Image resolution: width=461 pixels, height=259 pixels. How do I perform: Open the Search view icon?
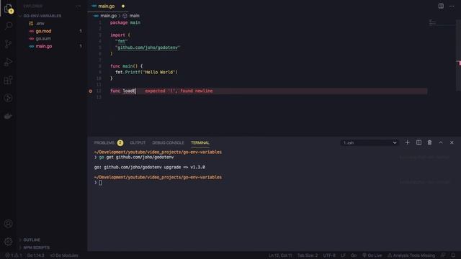point(8,26)
